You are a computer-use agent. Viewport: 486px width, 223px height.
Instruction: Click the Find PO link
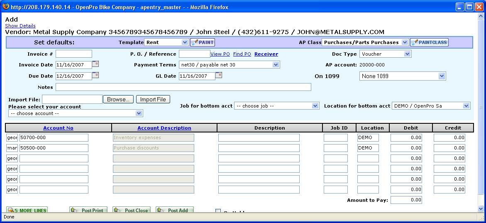point(242,54)
